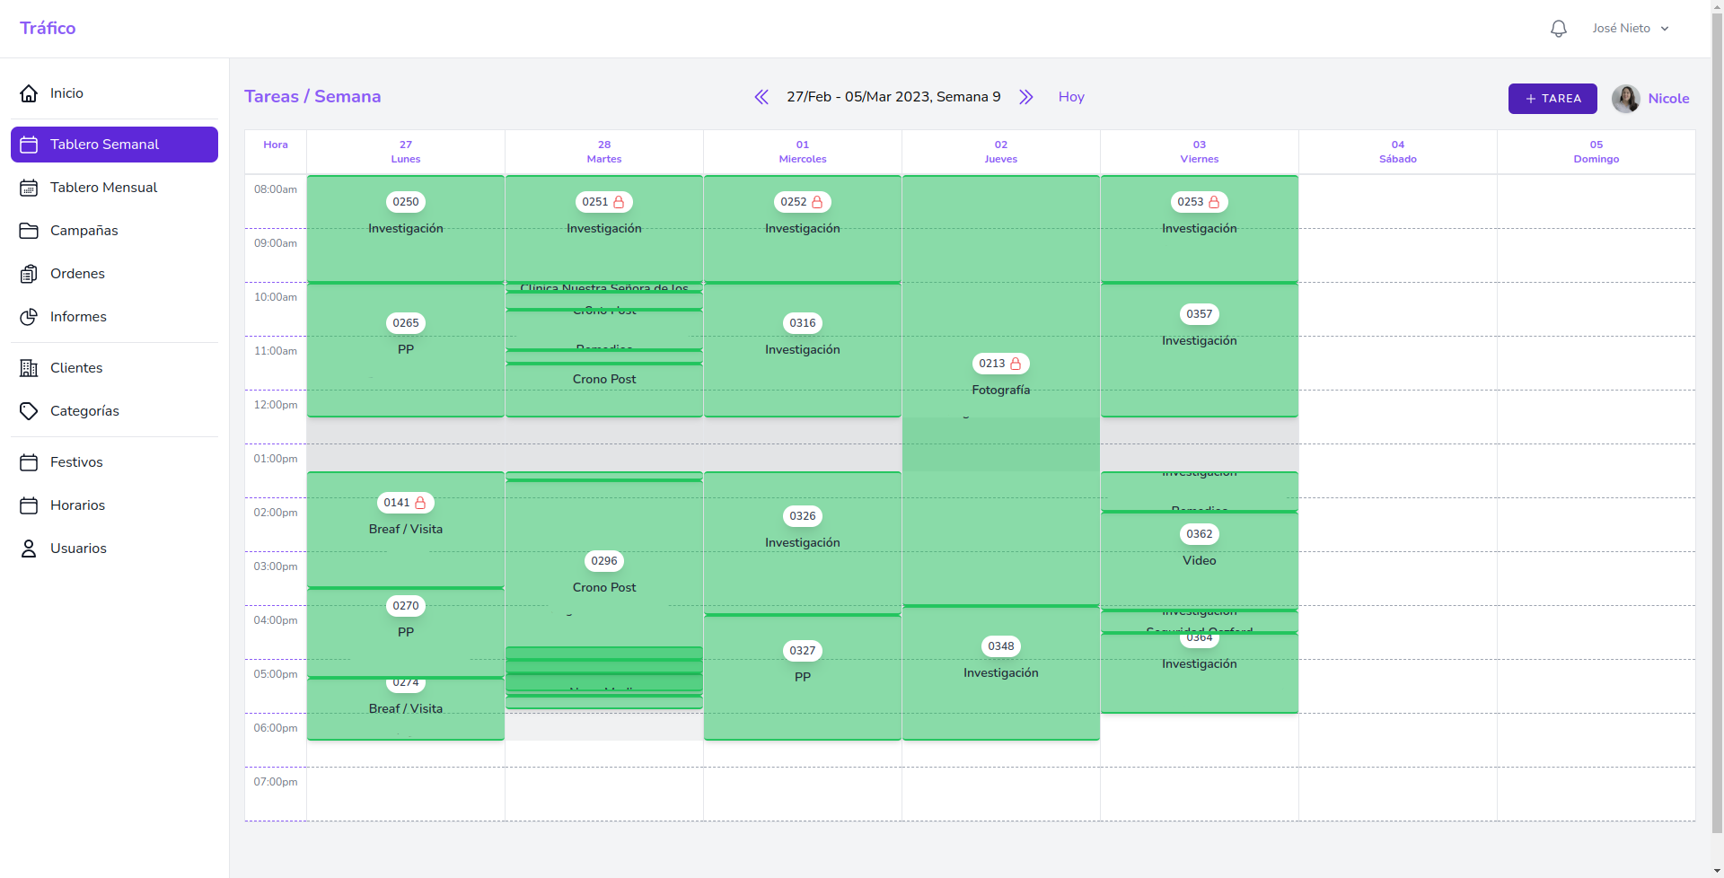Image resolution: width=1724 pixels, height=878 pixels.
Task: Open task 0362 Video on Viernes
Action: [1199, 548]
